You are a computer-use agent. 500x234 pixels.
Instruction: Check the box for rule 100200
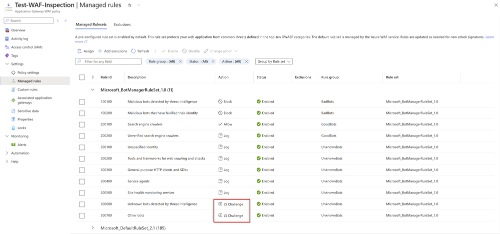[x=82, y=113]
